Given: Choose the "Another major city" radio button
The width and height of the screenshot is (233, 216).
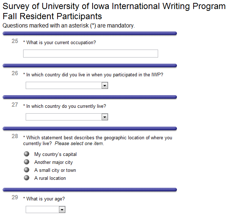Looking at the screenshot, I should pyautogui.click(x=26, y=162).
